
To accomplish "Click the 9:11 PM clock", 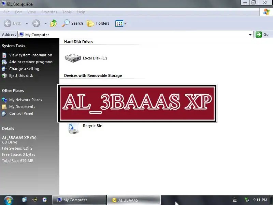I will tap(260, 200).
